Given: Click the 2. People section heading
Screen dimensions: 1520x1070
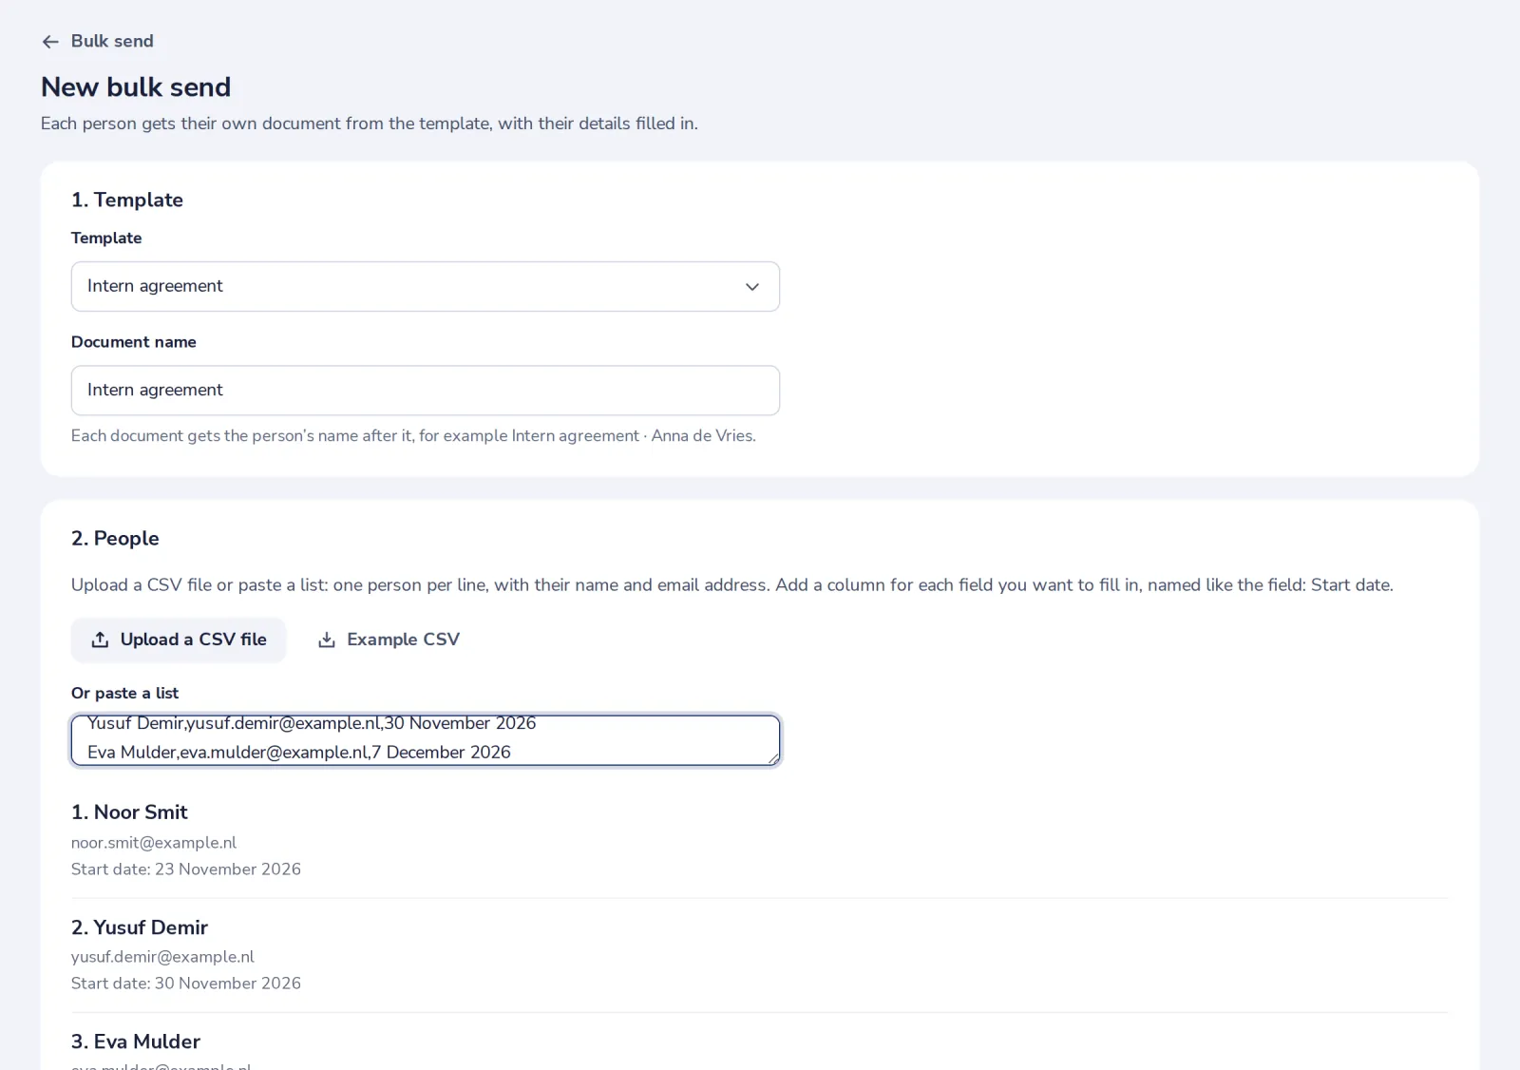Looking at the screenshot, I should coord(115,538).
